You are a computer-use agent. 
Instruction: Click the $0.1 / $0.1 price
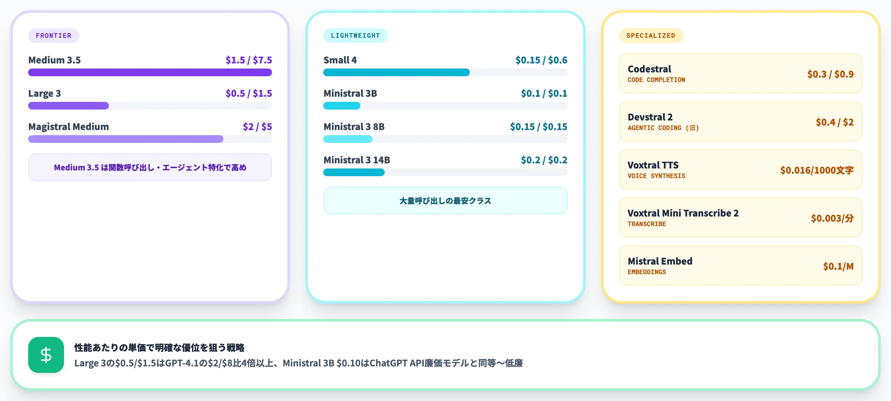[x=544, y=94]
